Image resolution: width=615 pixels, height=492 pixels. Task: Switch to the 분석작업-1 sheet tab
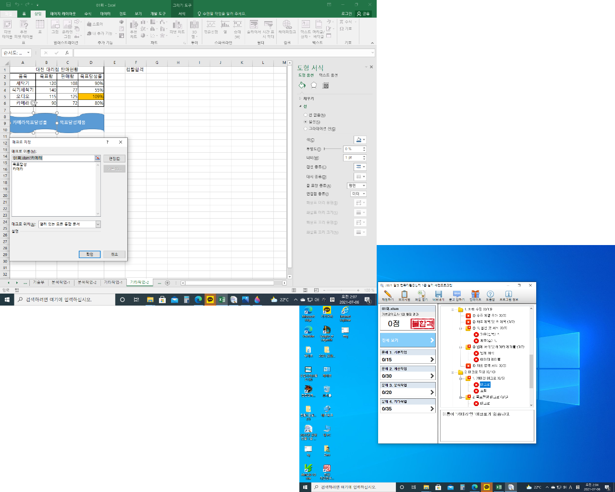coord(61,283)
